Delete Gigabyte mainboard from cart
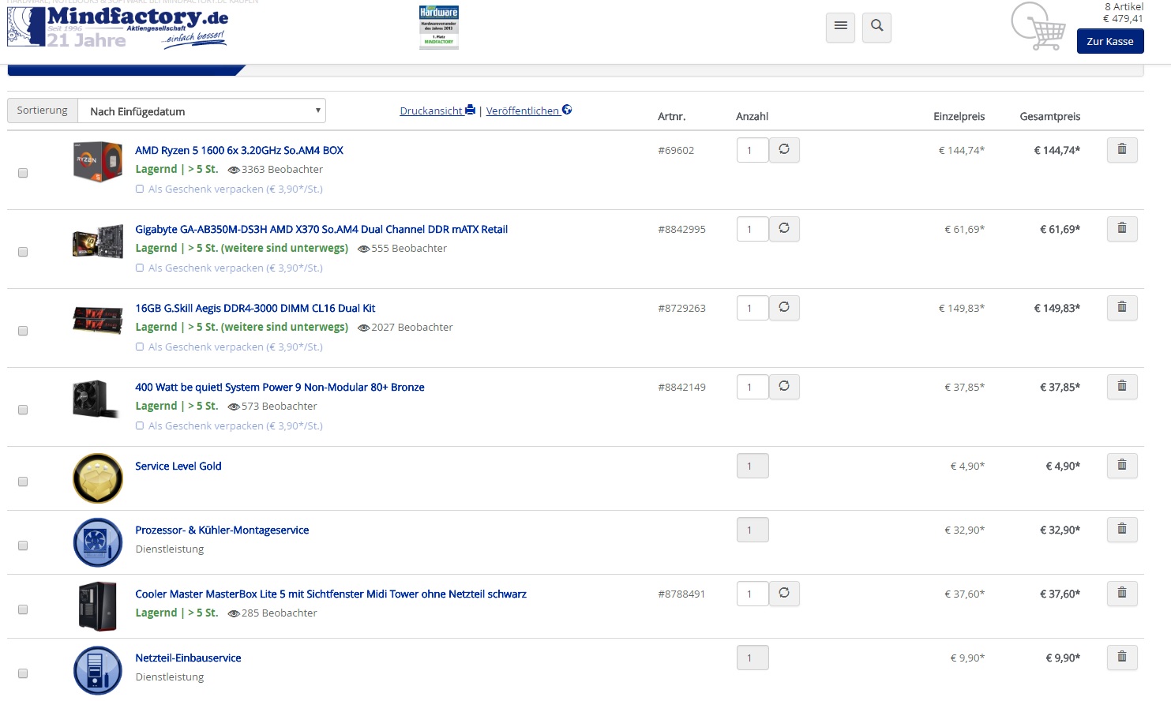Image resolution: width=1171 pixels, height=701 pixels. pos(1122,228)
